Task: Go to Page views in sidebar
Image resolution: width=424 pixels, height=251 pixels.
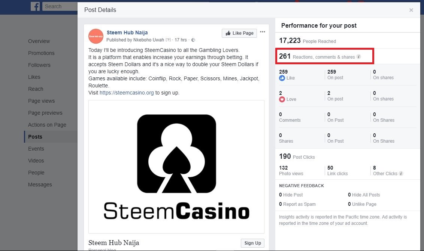Action: pyautogui.click(x=41, y=101)
